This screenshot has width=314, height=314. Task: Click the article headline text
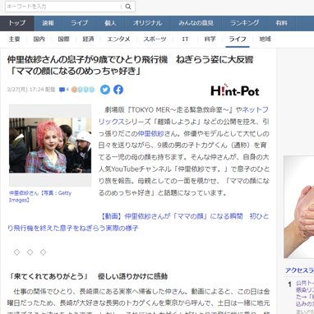click(x=131, y=65)
